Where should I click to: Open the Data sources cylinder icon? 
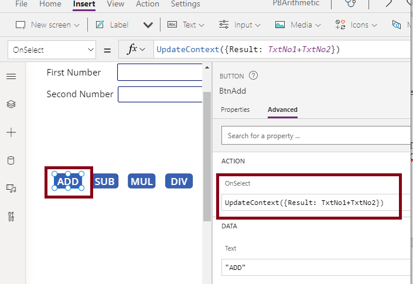[11, 160]
